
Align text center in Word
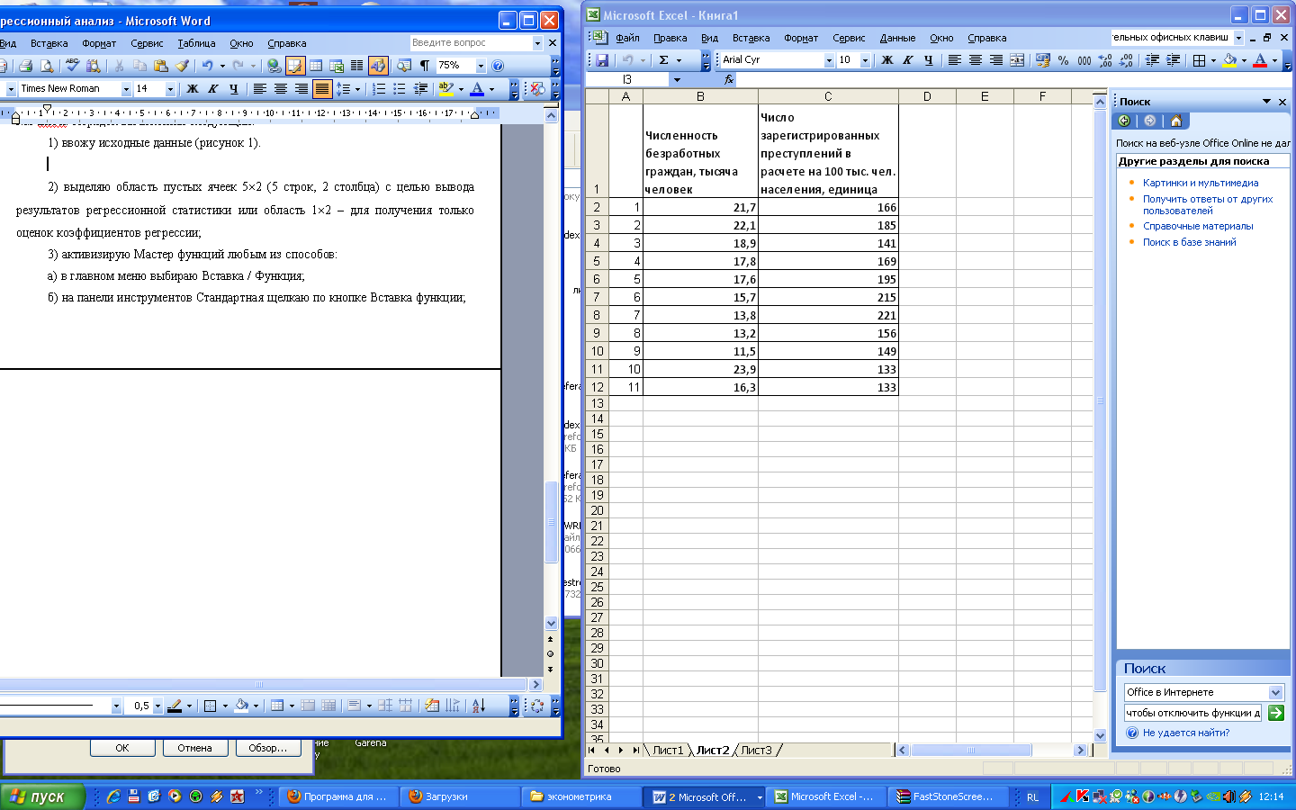(281, 89)
